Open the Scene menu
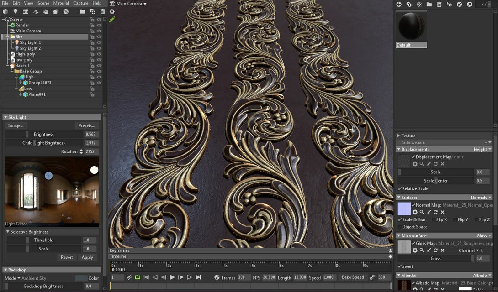Viewport: 498px width, 292px height. point(43,3)
